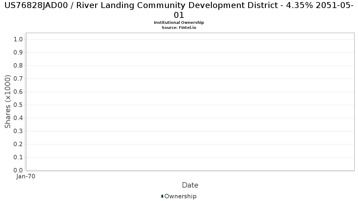Click the 0.7 y-axis tick label
358x201 pixels.
pyautogui.click(x=18, y=79)
